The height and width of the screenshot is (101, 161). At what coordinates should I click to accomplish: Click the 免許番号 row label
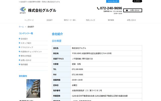tap(57, 90)
